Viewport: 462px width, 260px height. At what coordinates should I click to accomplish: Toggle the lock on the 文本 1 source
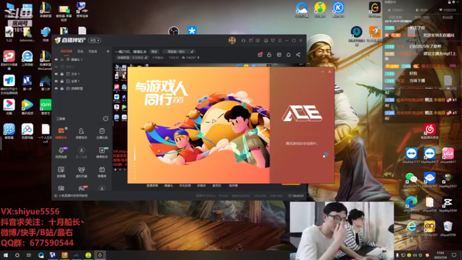tap(62, 74)
